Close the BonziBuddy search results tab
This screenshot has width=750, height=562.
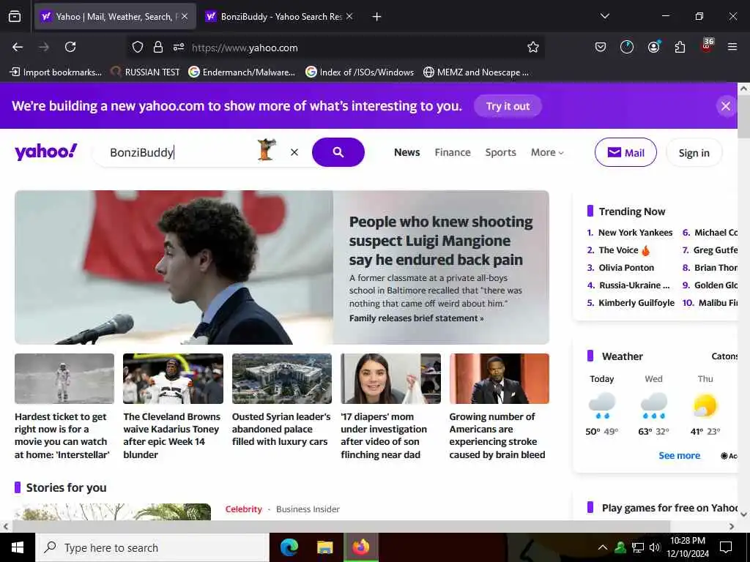349,17
